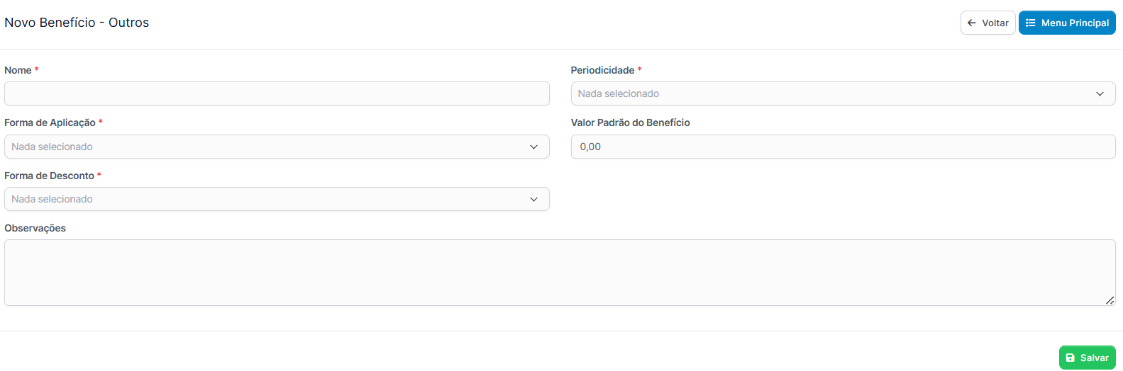Click the Forma de Desconto label
Image resolution: width=1123 pixels, height=371 pixels.
pos(49,176)
